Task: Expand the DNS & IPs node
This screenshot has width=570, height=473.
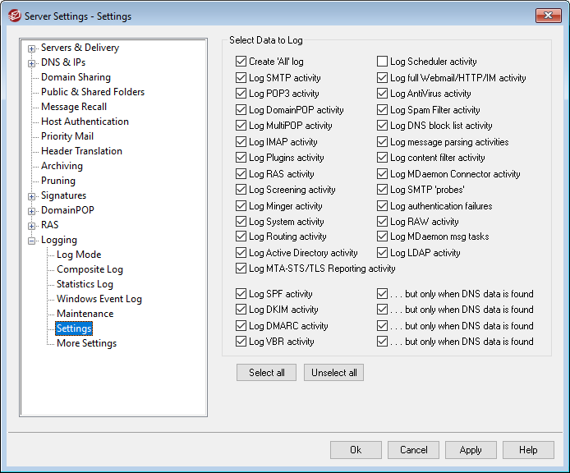Action: 32,63
